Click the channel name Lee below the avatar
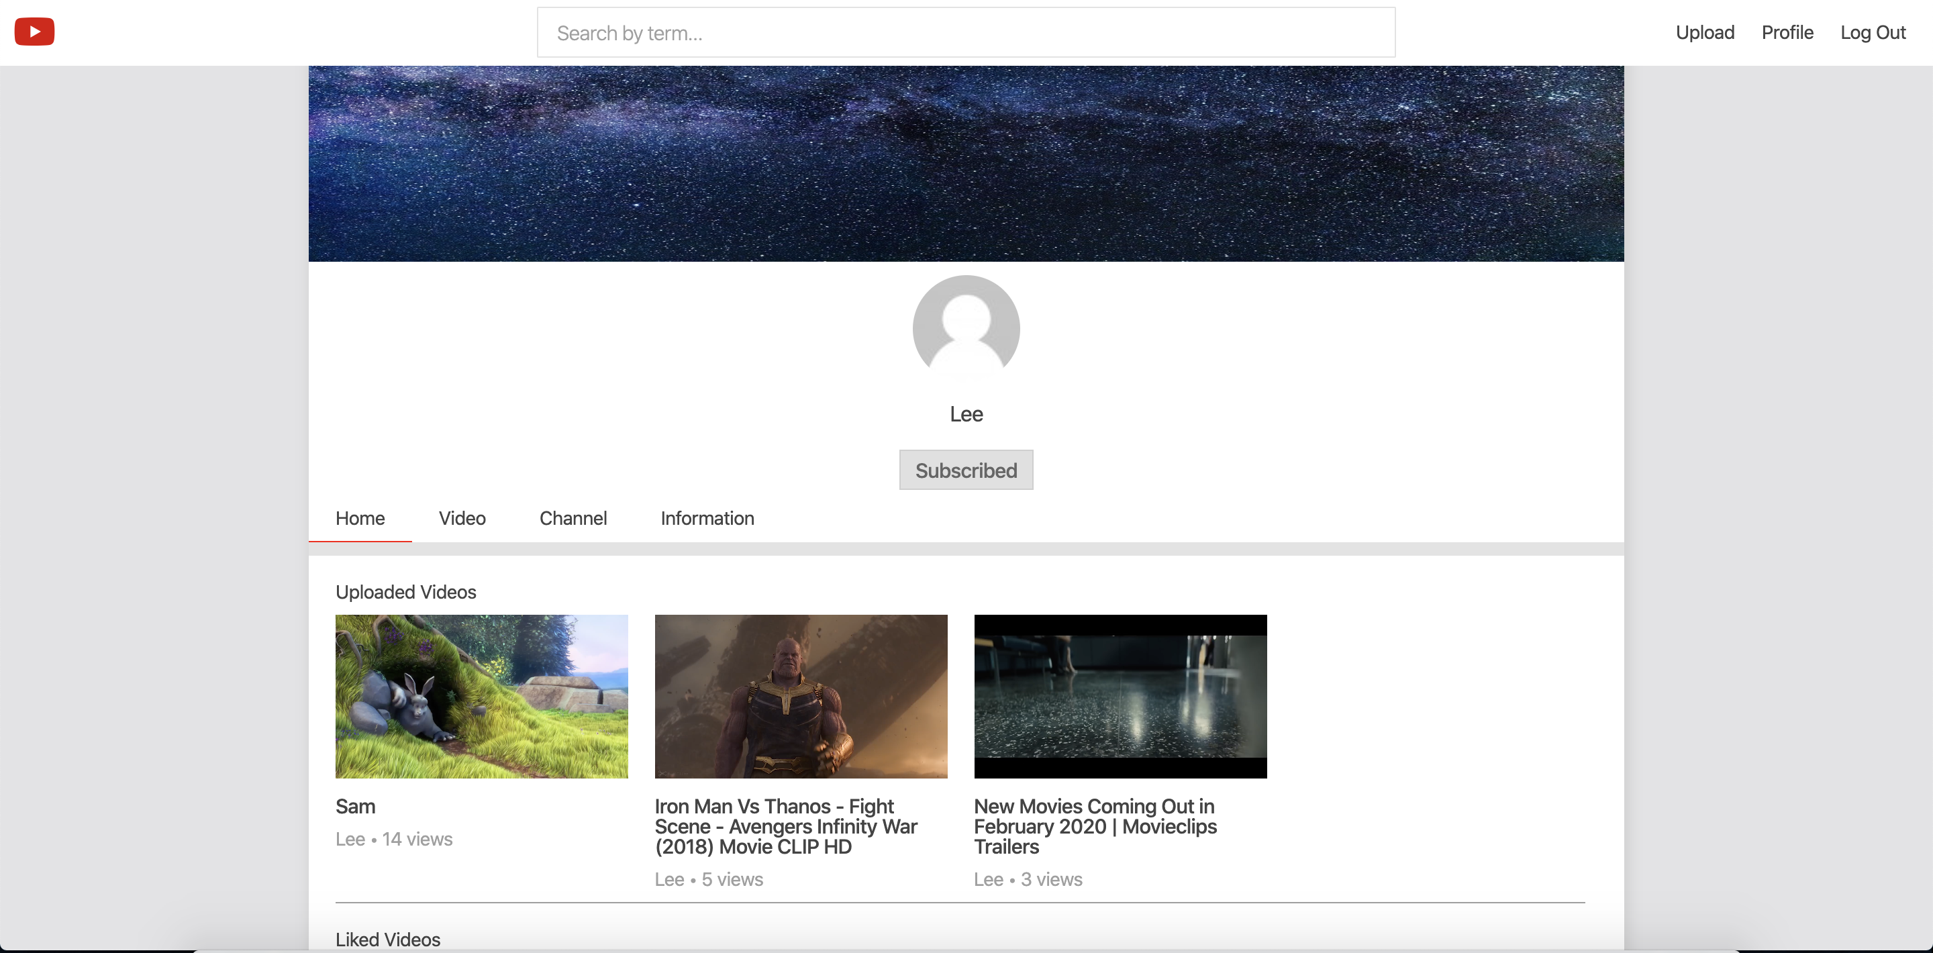Screen dimensions: 1933x953 pos(966,413)
